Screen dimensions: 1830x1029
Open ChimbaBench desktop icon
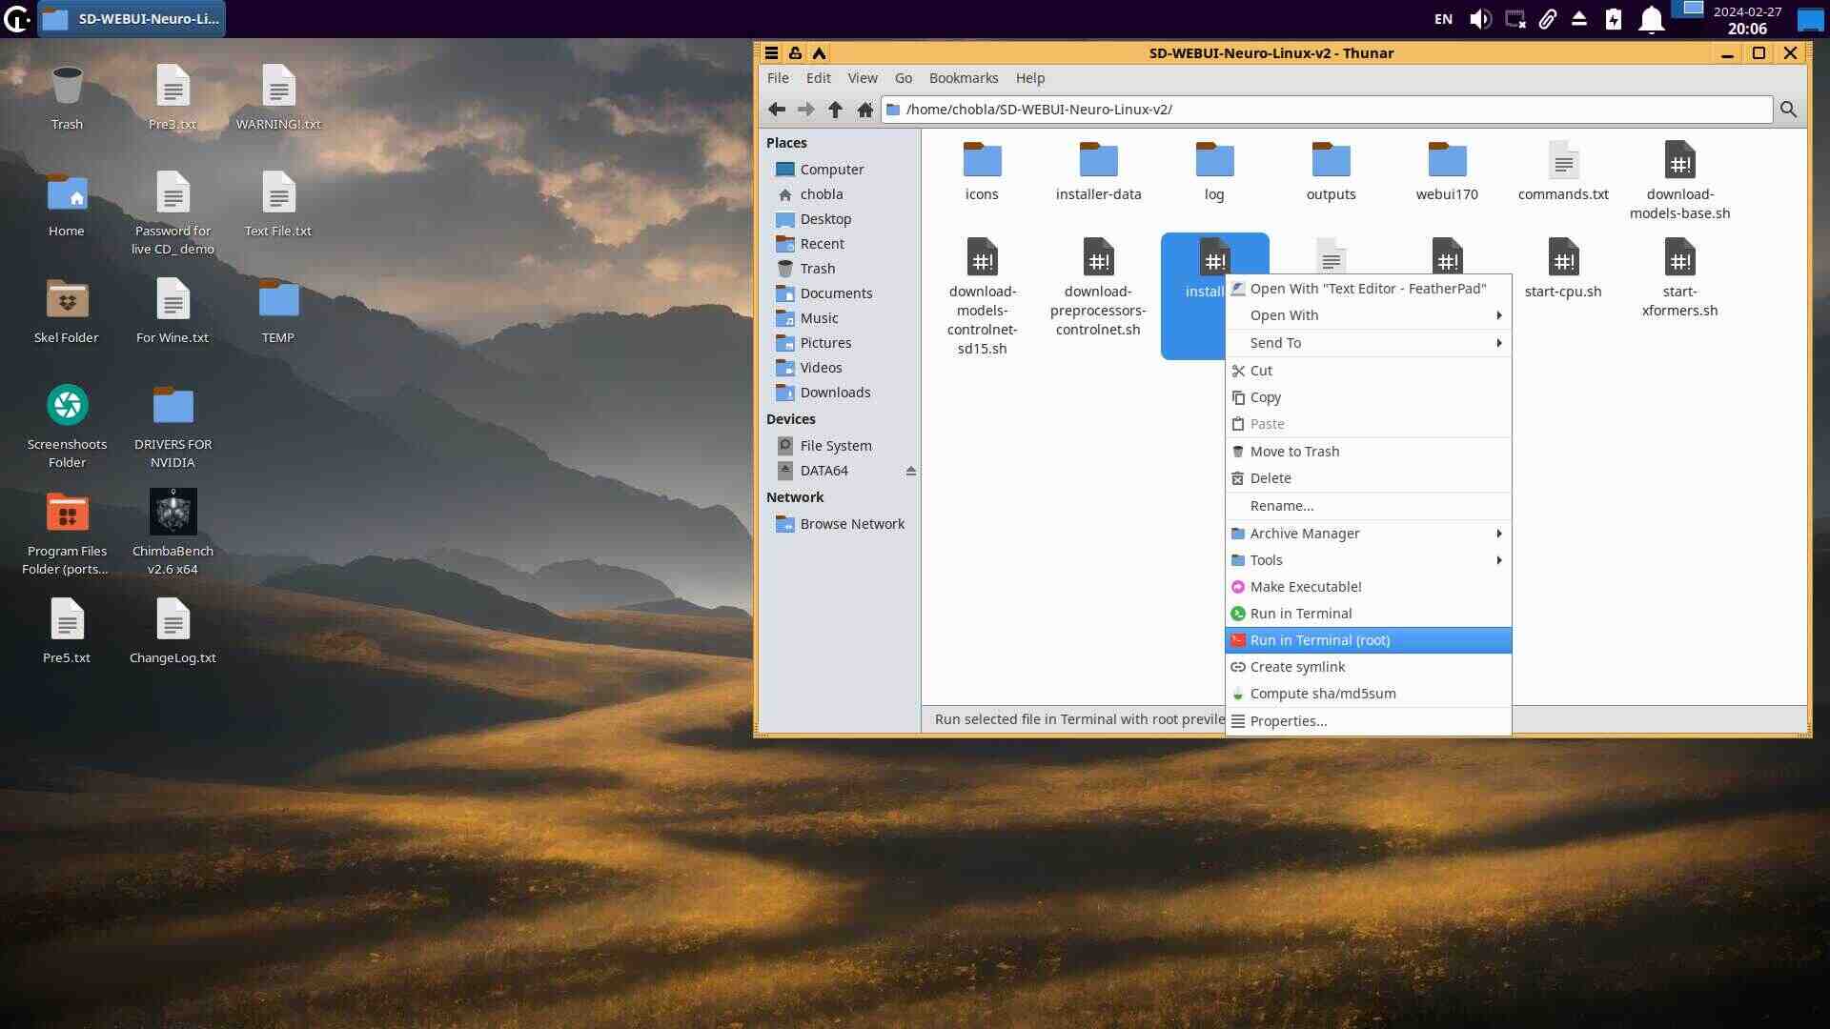click(173, 513)
